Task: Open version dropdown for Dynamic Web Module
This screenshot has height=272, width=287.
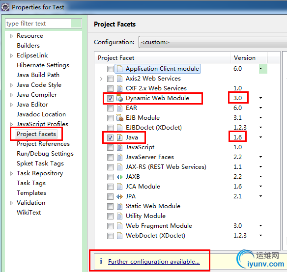Action: (260, 98)
